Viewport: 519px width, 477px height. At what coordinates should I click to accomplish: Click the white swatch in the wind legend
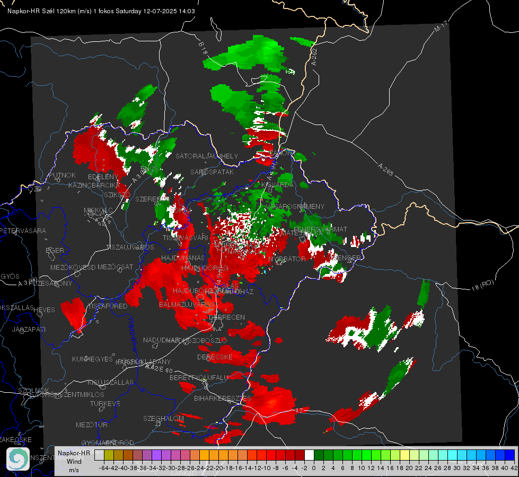(x=309, y=455)
